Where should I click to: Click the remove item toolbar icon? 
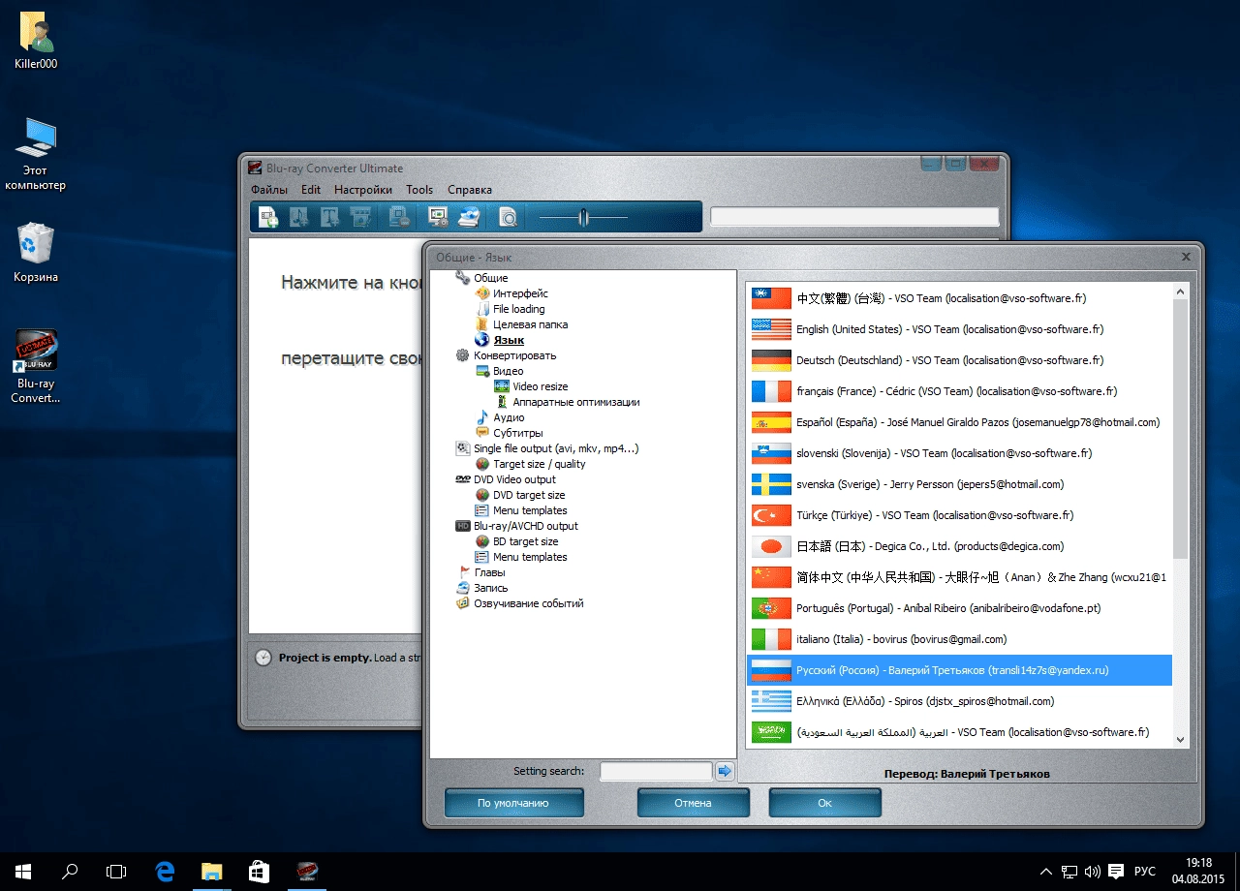point(399,218)
